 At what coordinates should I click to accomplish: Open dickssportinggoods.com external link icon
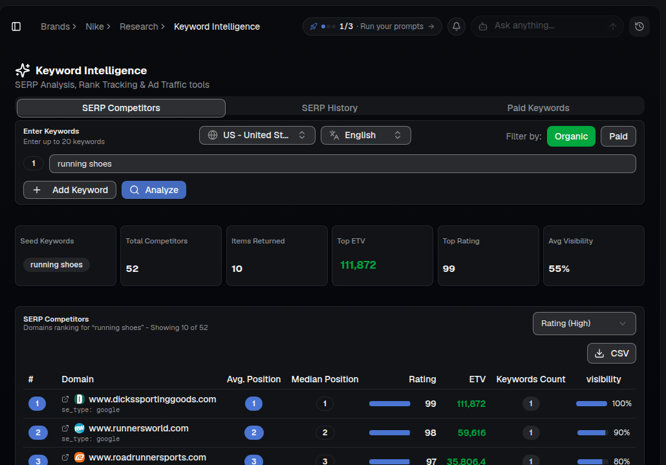(x=65, y=399)
